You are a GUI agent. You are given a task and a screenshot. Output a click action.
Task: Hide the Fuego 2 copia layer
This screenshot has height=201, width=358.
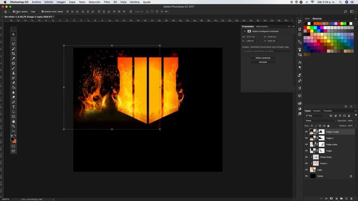307,132
